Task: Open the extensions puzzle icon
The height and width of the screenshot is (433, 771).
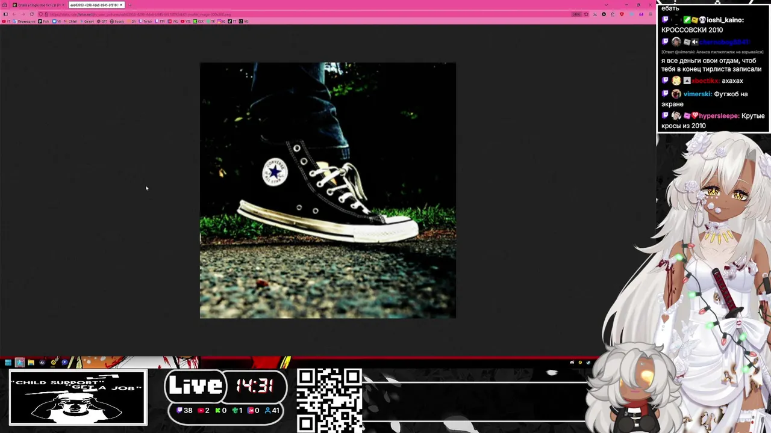Action: (x=613, y=14)
